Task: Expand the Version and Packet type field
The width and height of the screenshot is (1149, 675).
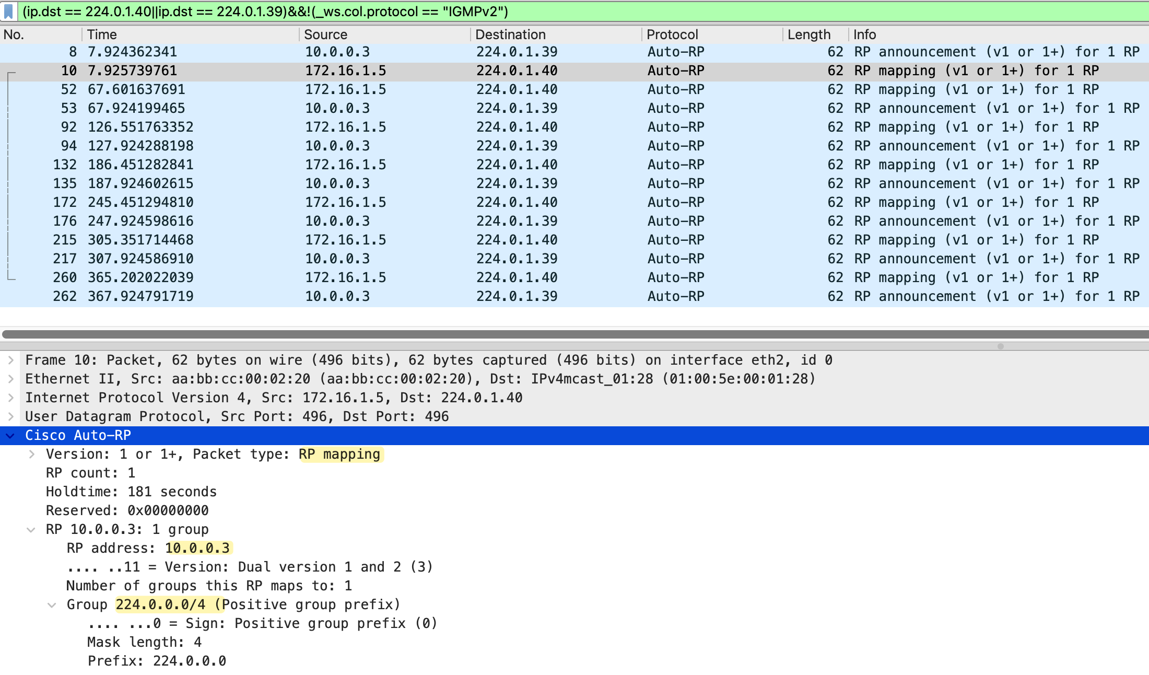Action: coord(32,454)
